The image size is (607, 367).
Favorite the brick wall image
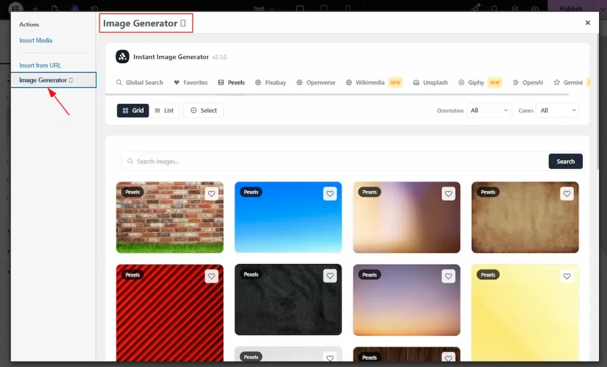pos(211,193)
